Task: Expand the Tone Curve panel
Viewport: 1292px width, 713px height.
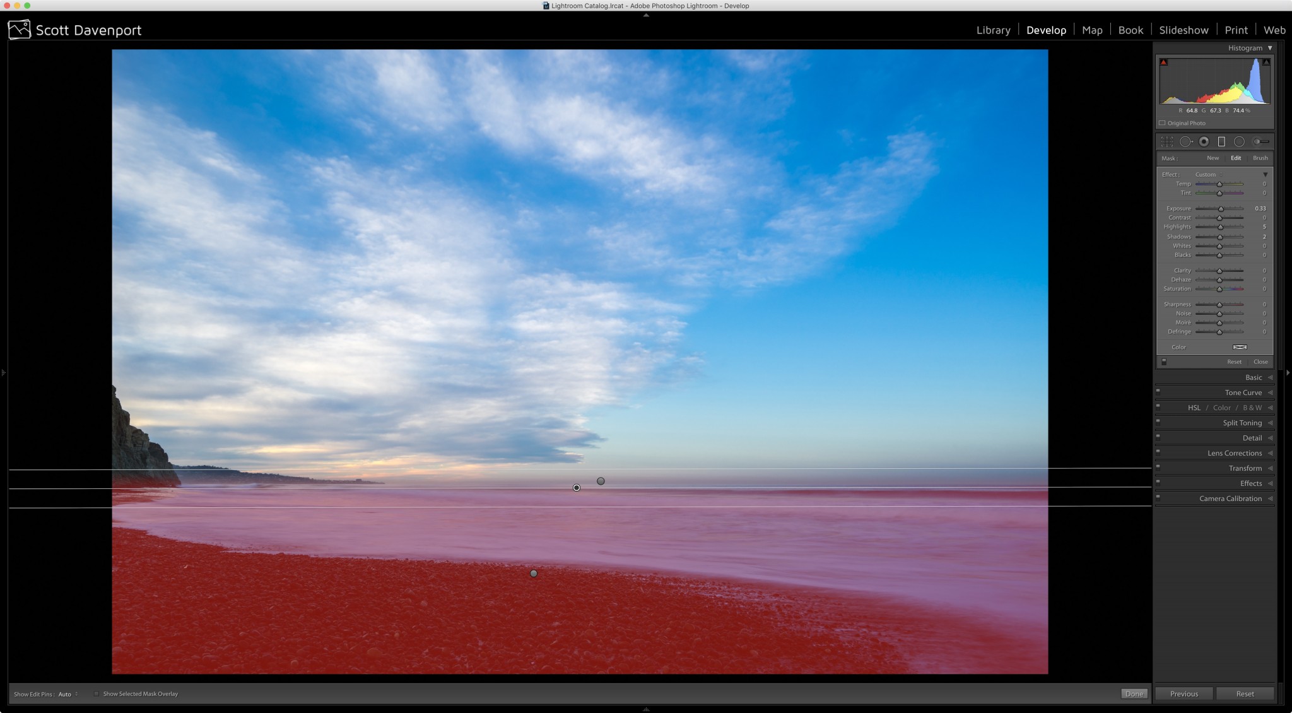Action: [x=1243, y=392]
